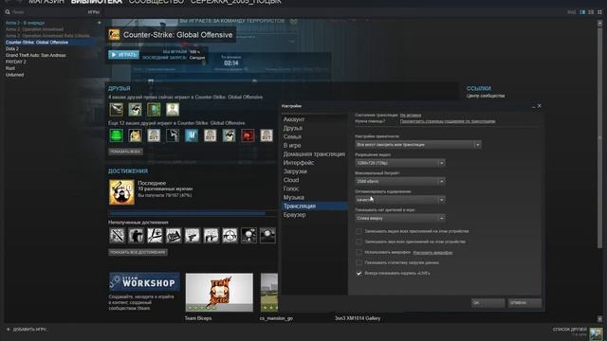Open the Семья settings tab
The image size is (607, 341).
click(x=292, y=136)
